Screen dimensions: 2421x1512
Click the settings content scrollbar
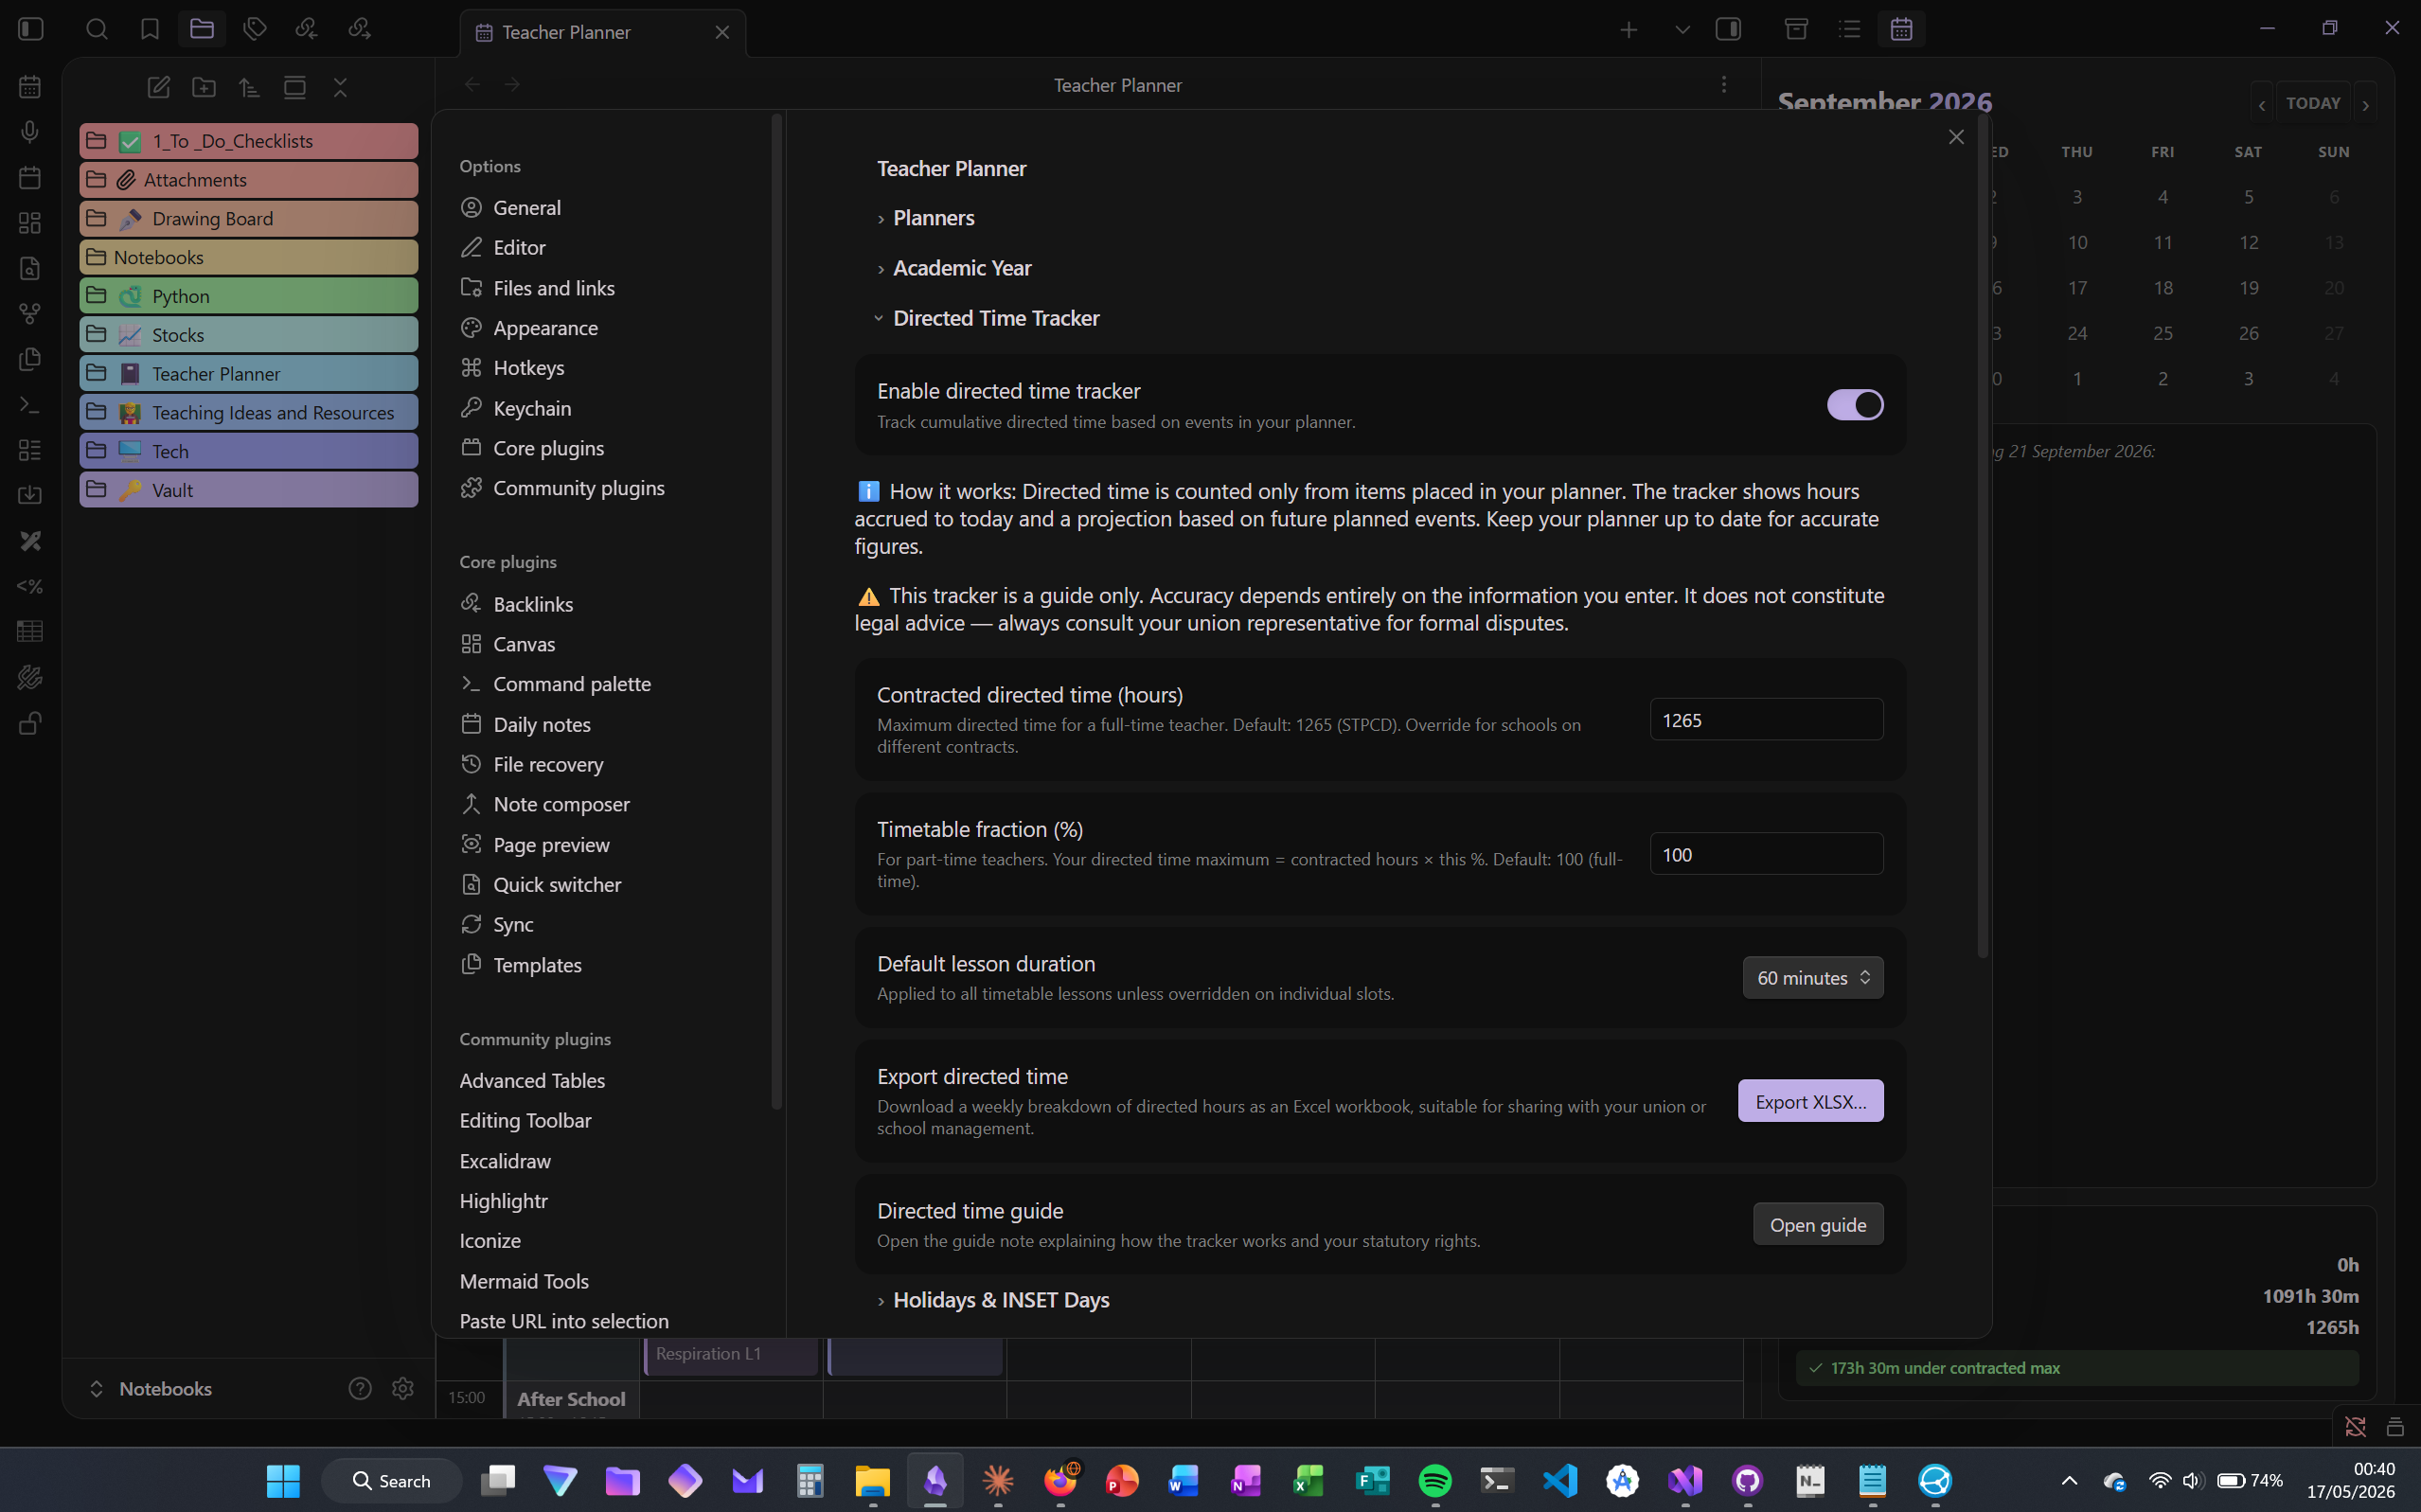(x=1982, y=538)
